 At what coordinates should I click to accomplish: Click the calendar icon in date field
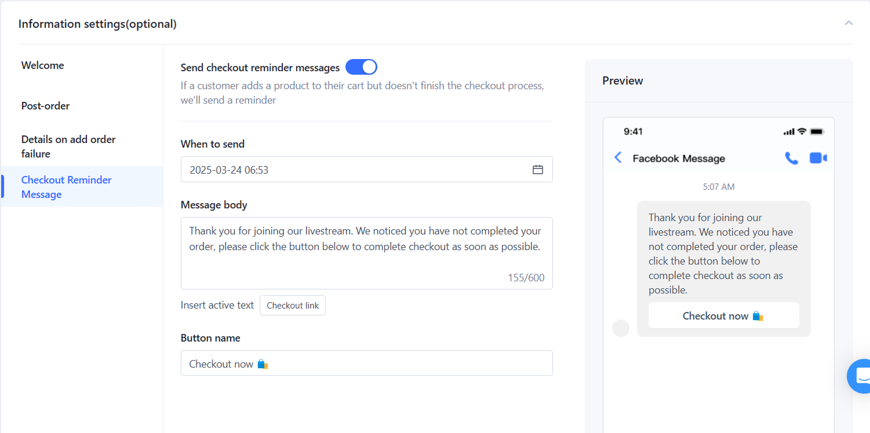click(x=538, y=170)
